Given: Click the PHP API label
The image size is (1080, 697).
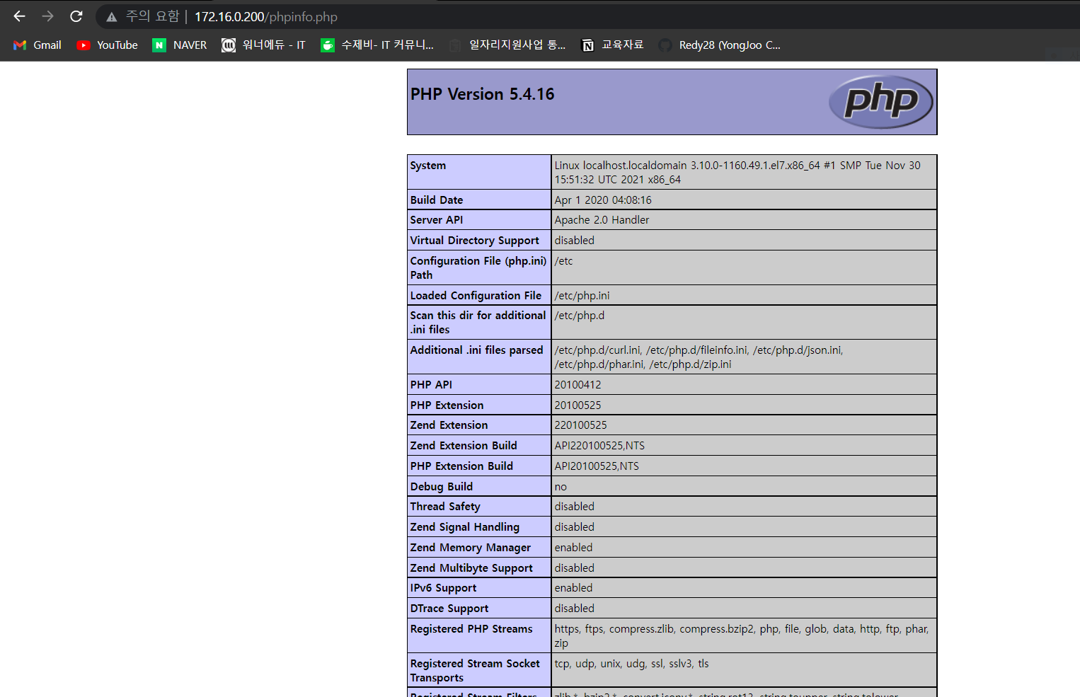Looking at the screenshot, I should 431,385.
